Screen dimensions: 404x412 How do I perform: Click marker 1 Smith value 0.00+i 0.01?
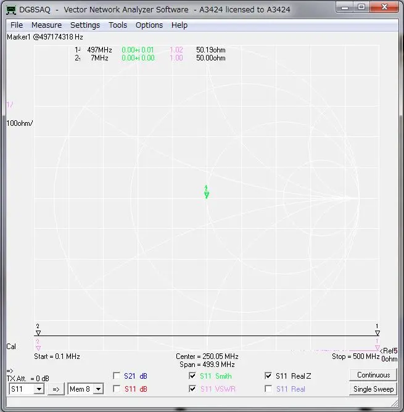138,50
